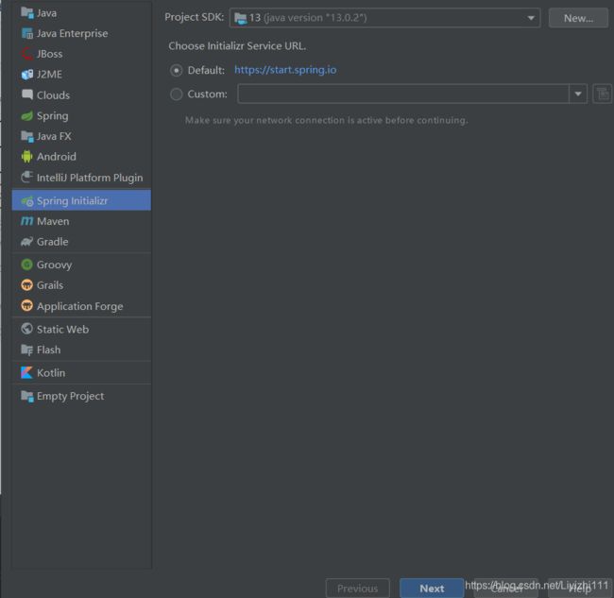Click the green Android robot icon
Screen dimensions: 614x598
27,157
